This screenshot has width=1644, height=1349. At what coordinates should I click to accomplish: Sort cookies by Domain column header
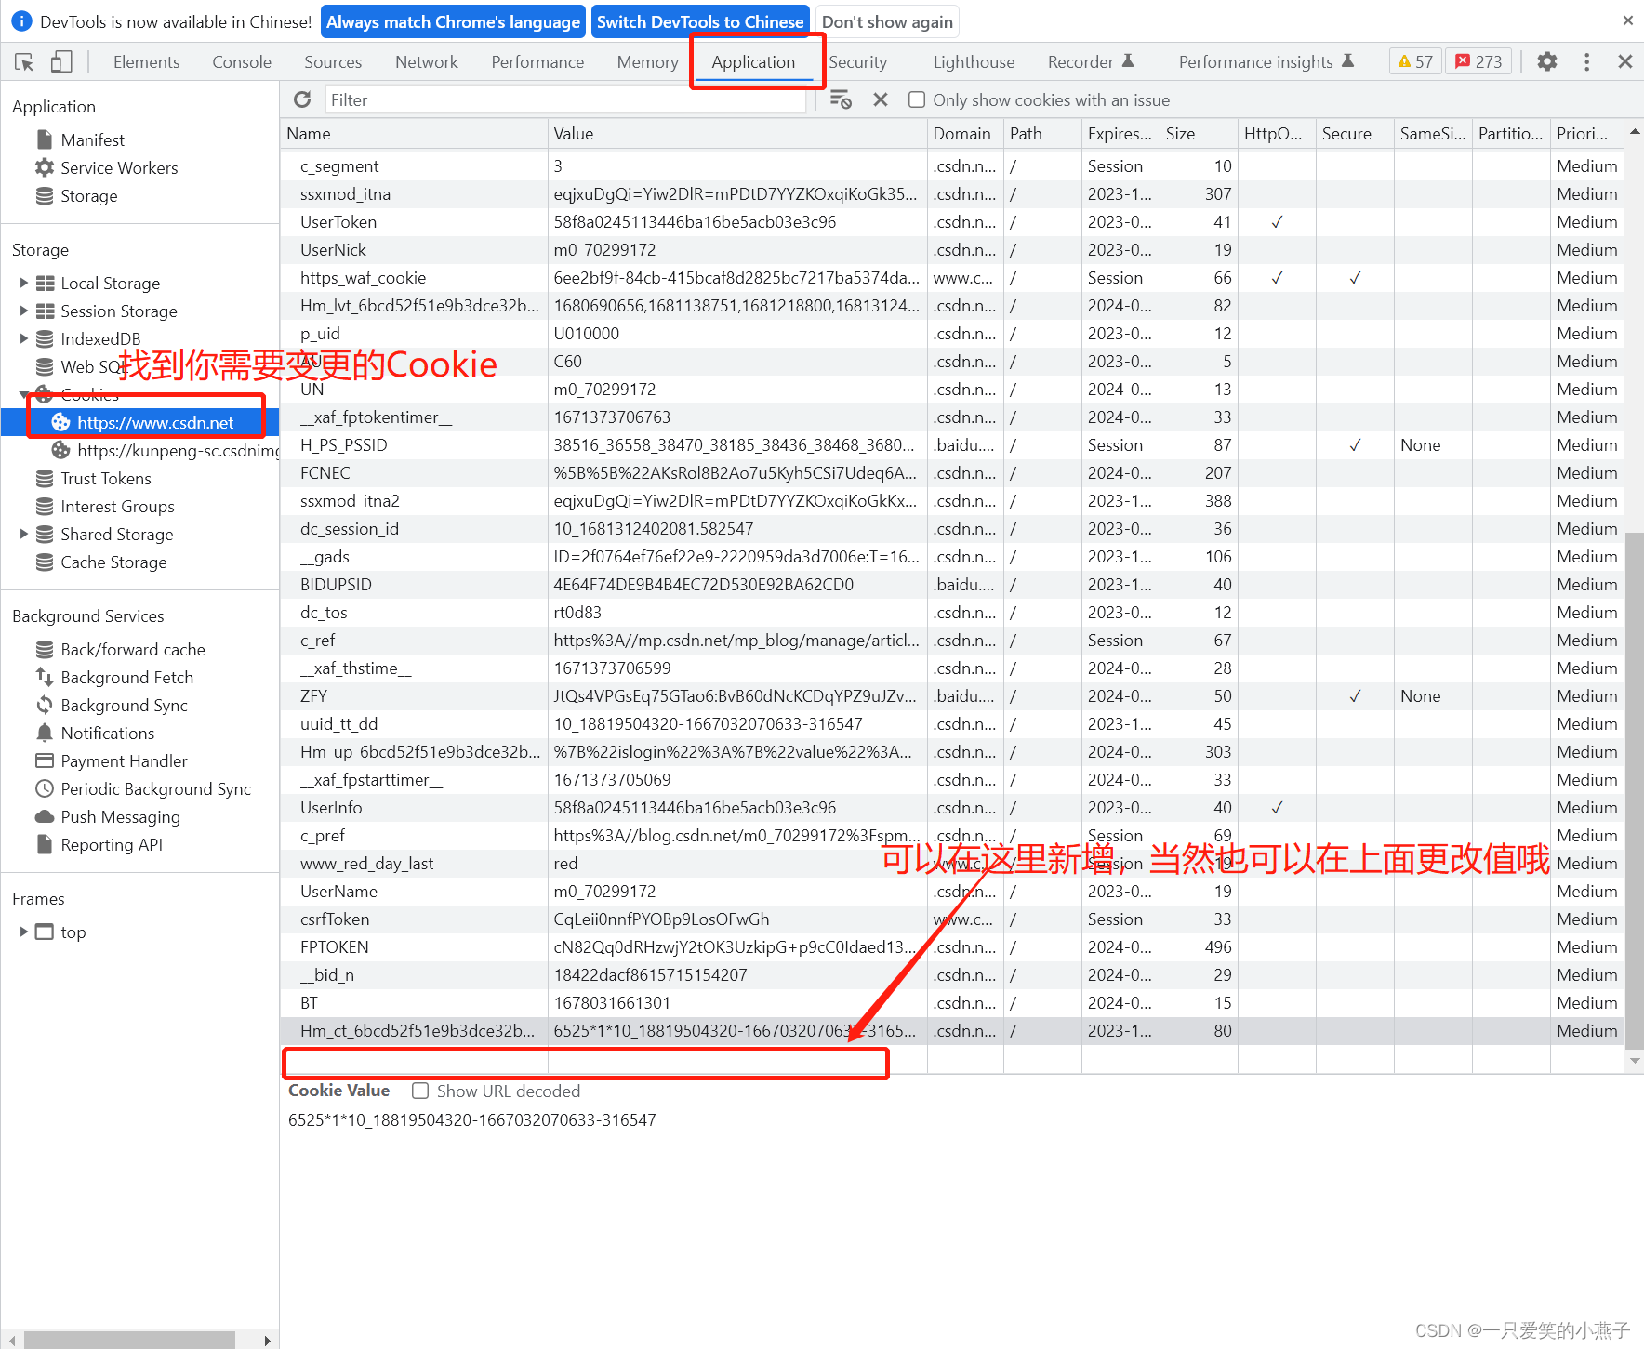[965, 134]
